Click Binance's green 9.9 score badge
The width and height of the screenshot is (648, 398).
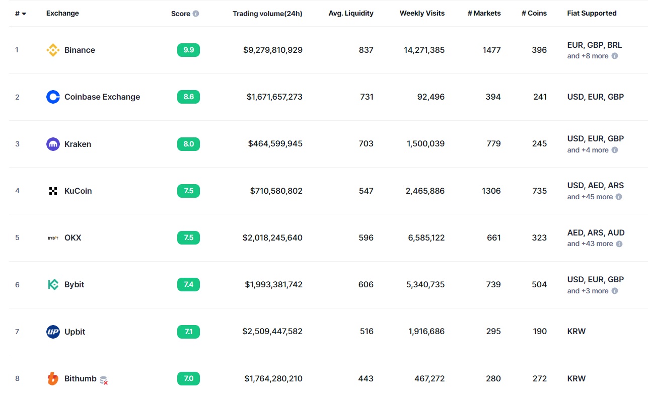pyautogui.click(x=188, y=50)
